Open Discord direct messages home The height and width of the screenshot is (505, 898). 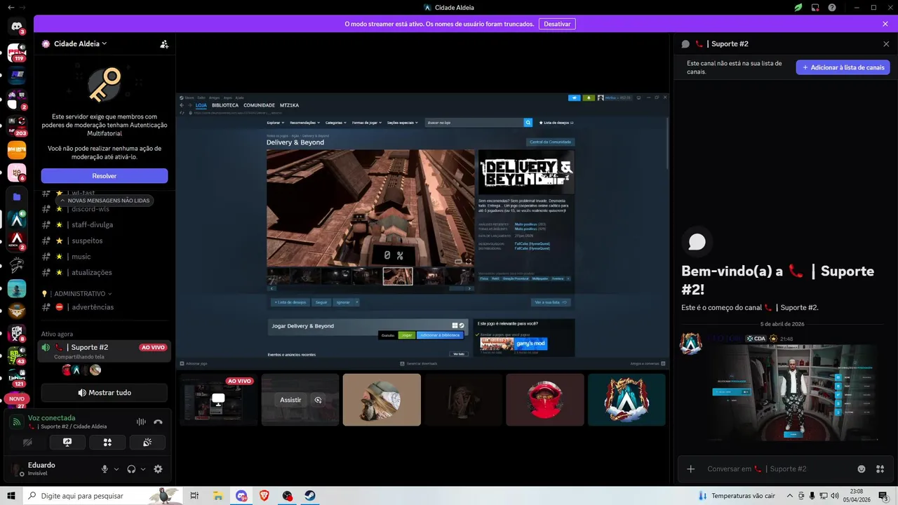[16, 27]
